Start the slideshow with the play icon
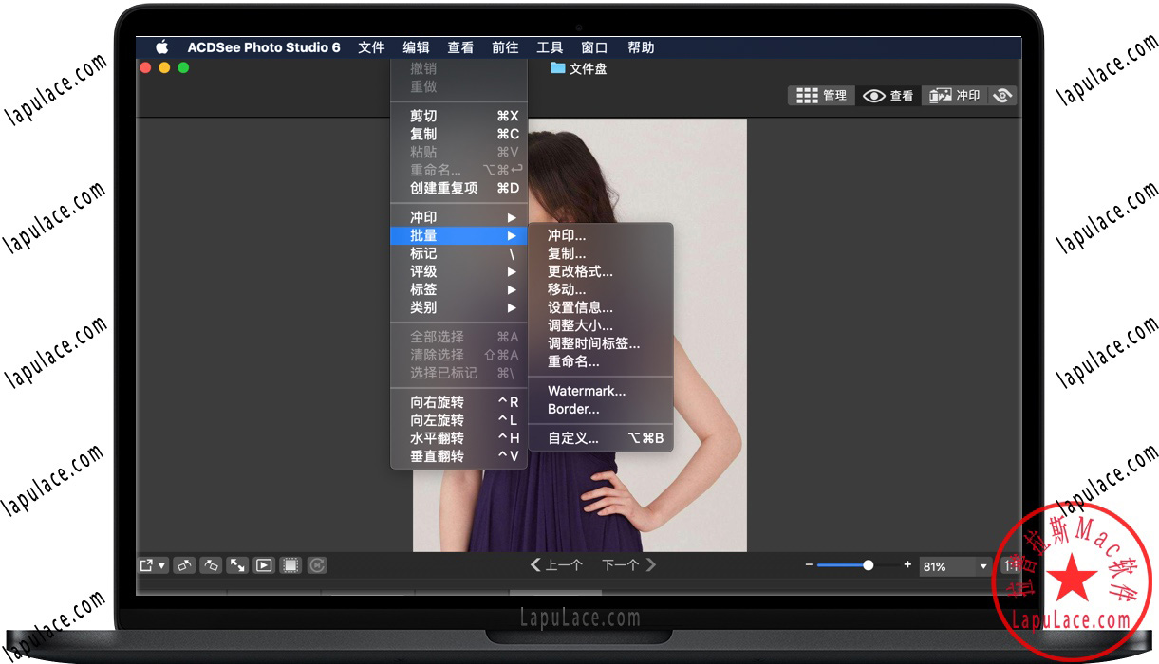Screen dimensions: 1159x664 coord(264,565)
